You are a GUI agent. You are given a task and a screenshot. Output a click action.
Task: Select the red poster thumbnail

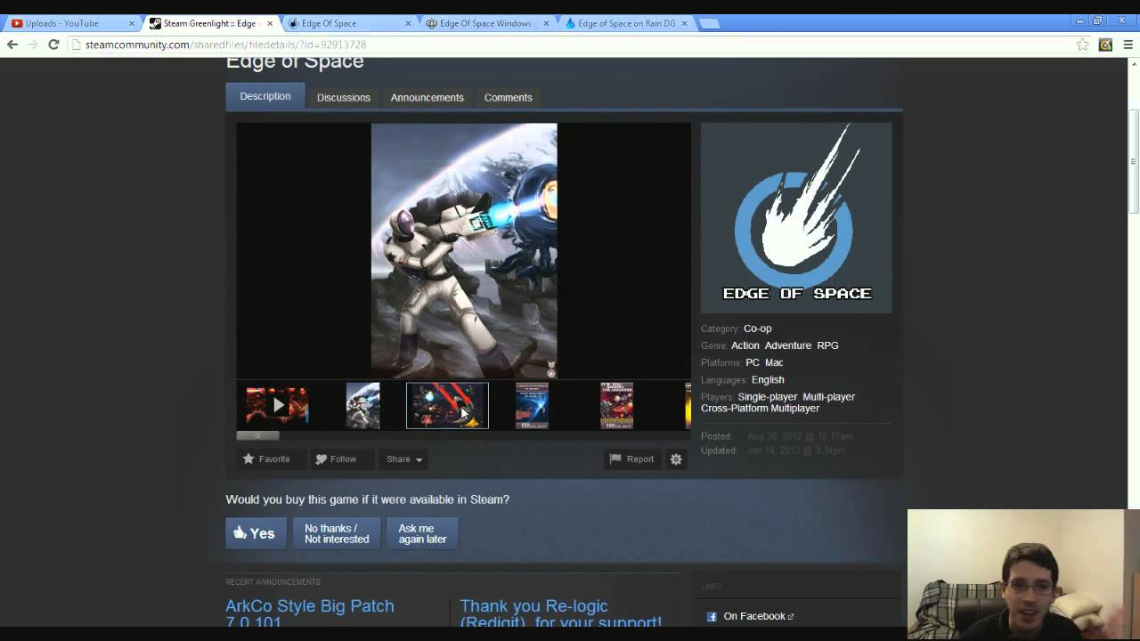(616, 405)
